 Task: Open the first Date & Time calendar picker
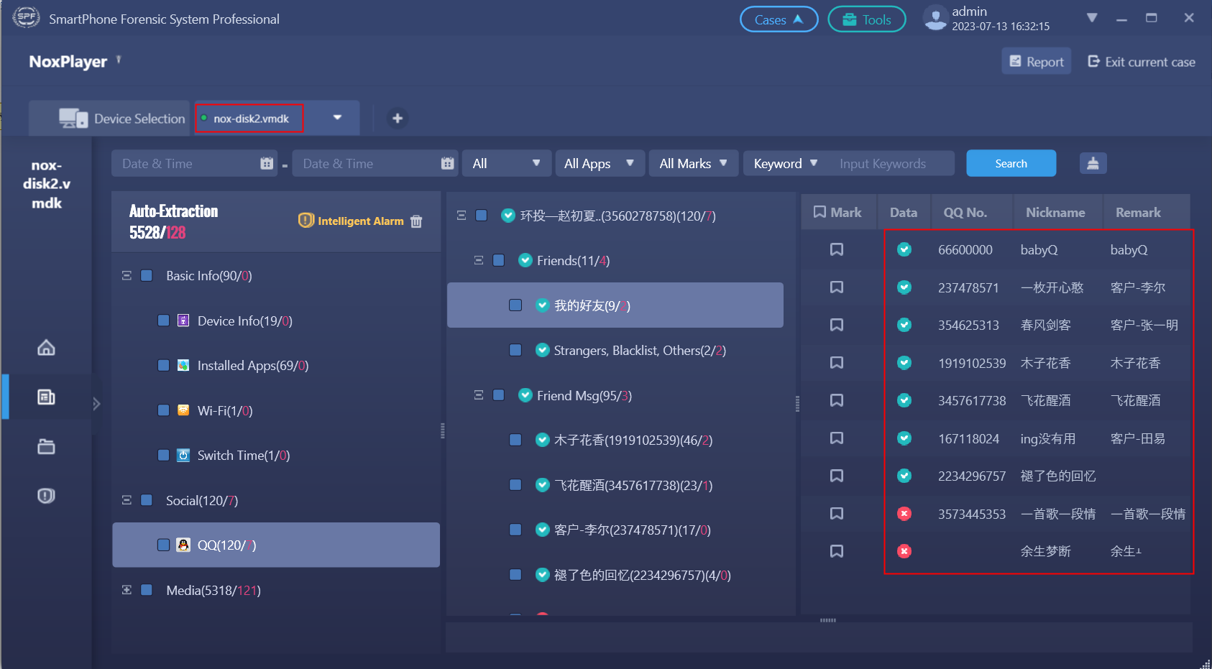[x=267, y=164]
